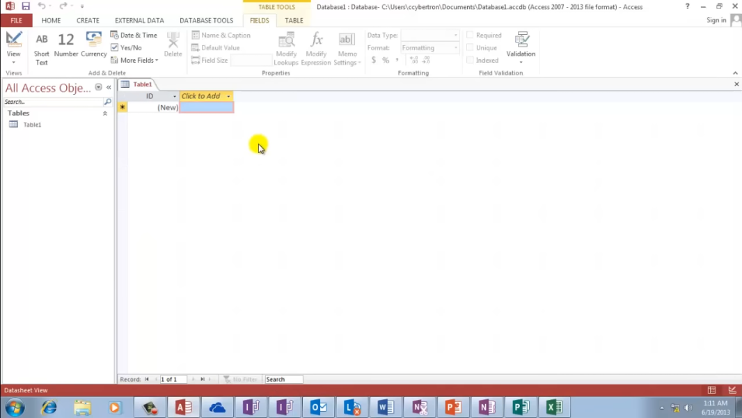Switch to Datasheet View status bar icon
The width and height of the screenshot is (742, 418).
click(x=711, y=390)
